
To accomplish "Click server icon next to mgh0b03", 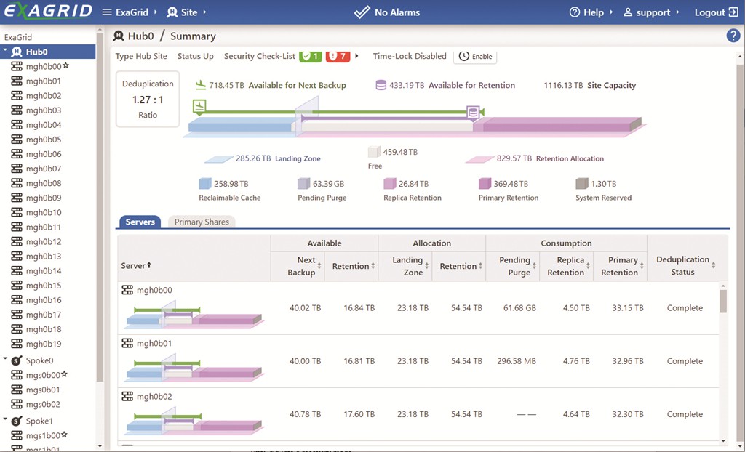I will pos(17,110).
